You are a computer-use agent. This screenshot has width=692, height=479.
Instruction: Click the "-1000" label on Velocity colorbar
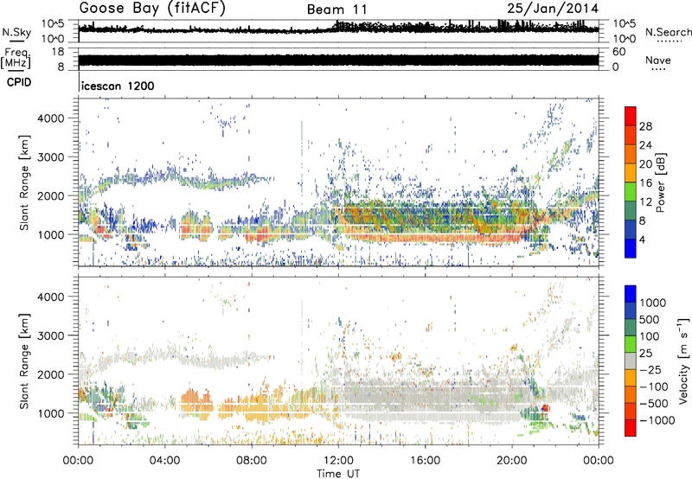657,420
